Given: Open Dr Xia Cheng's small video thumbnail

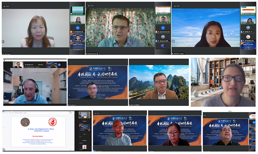Looking at the screenshot, I should point(77,19).
